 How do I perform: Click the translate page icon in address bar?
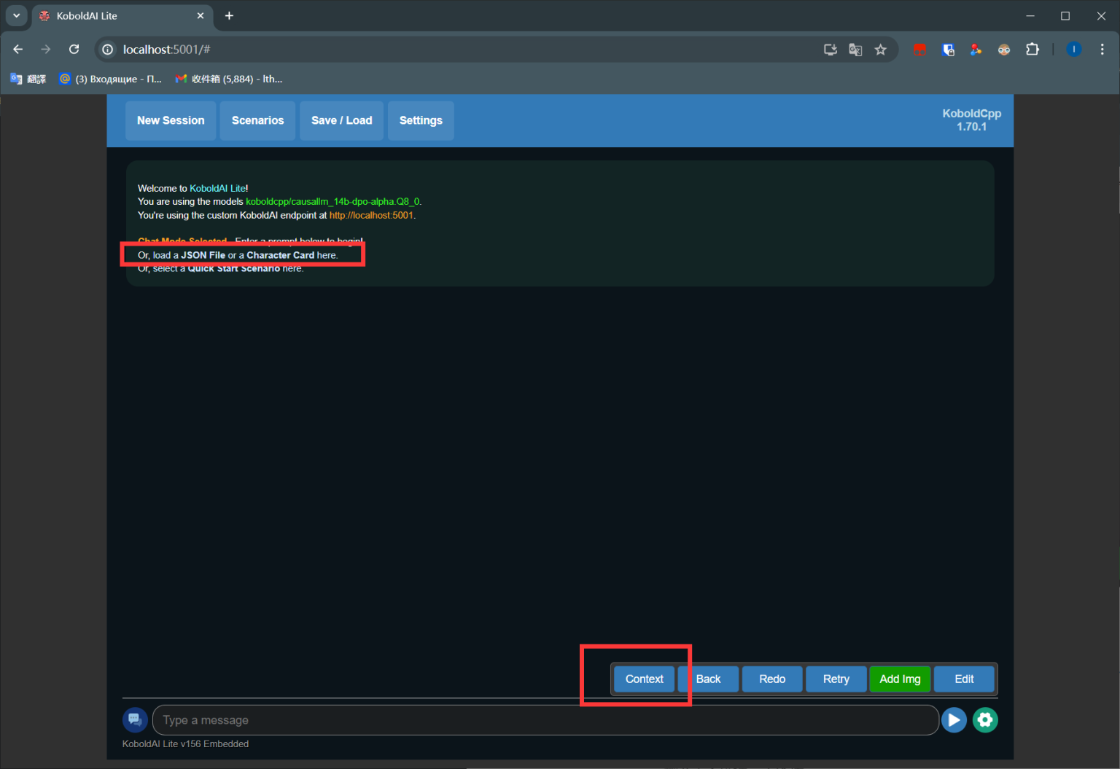(855, 50)
